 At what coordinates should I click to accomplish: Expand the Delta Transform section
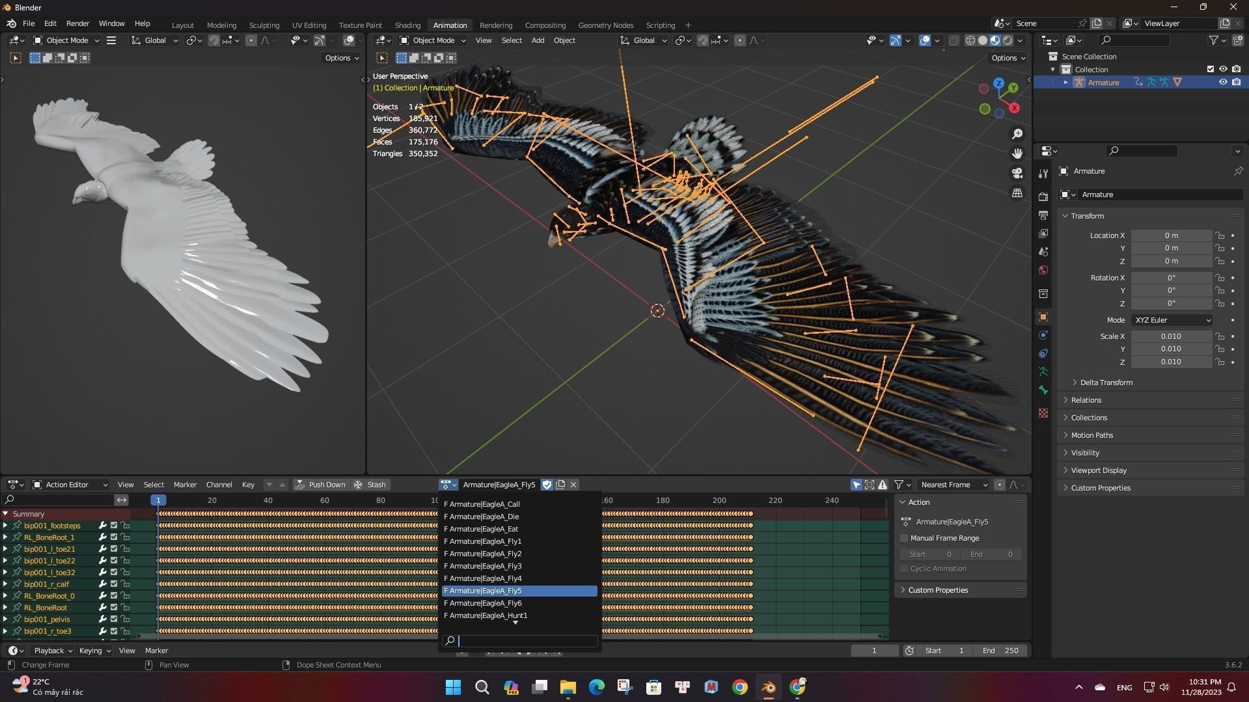click(x=1106, y=383)
